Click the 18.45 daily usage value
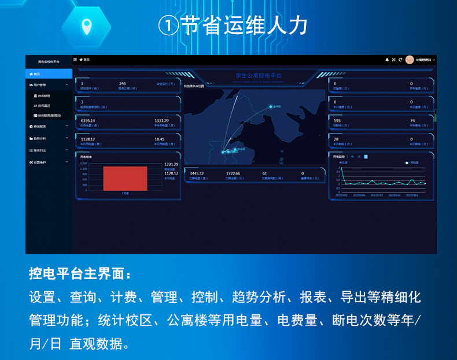Screen dimensions: 457x360 [x=159, y=139]
